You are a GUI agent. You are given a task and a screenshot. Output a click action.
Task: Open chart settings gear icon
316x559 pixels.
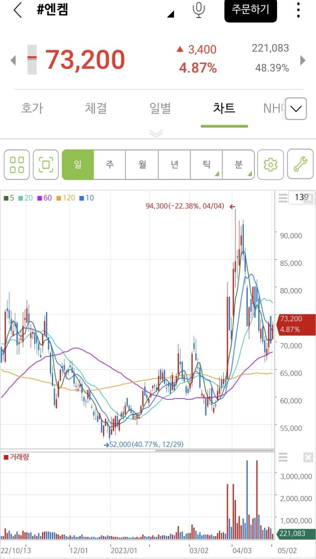[x=270, y=165]
